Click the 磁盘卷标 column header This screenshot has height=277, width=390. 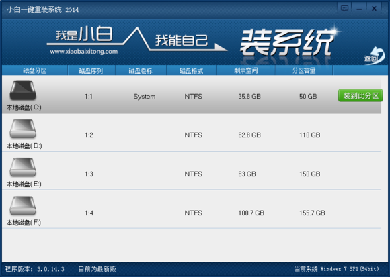(x=141, y=71)
